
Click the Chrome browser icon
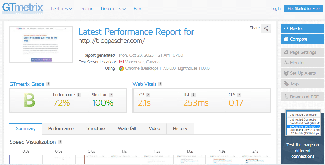coord(121,68)
